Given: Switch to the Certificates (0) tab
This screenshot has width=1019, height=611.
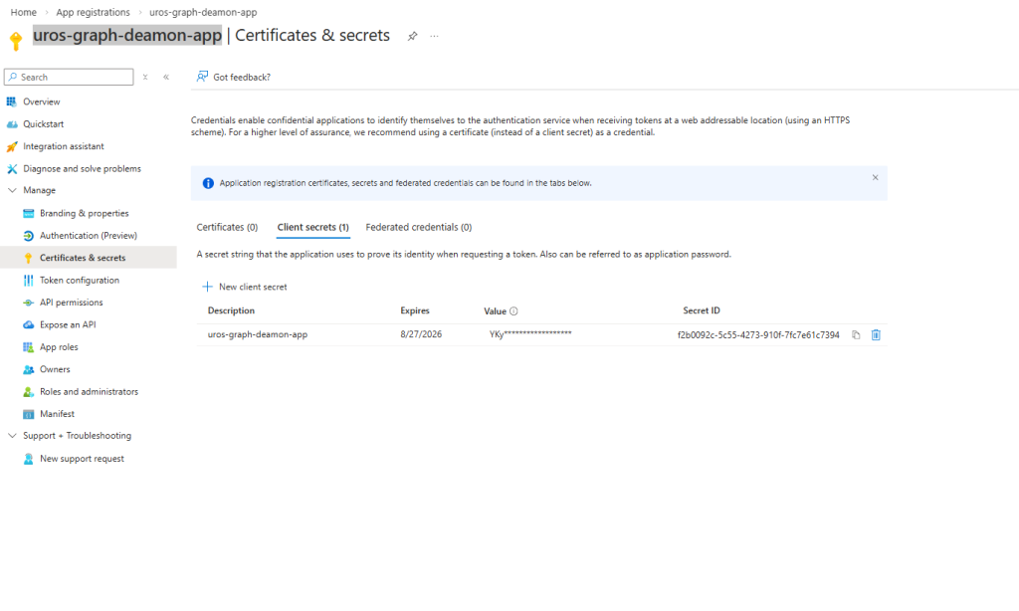Looking at the screenshot, I should tap(227, 227).
